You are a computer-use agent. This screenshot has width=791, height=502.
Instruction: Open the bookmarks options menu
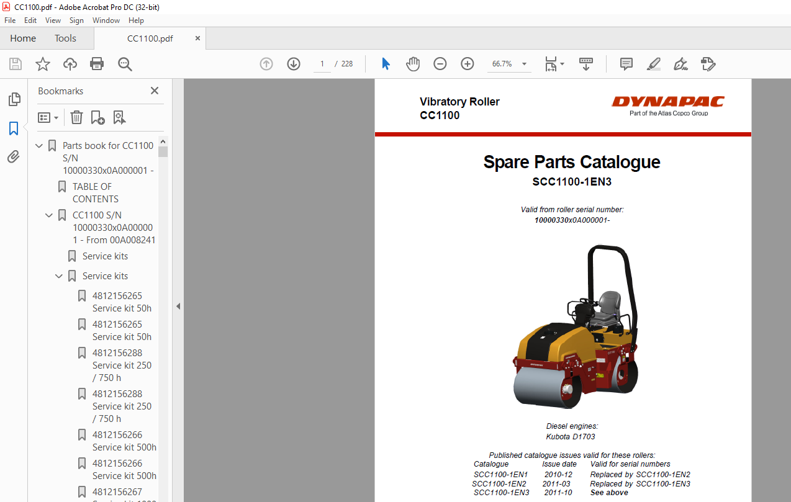pyautogui.click(x=48, y=117)
